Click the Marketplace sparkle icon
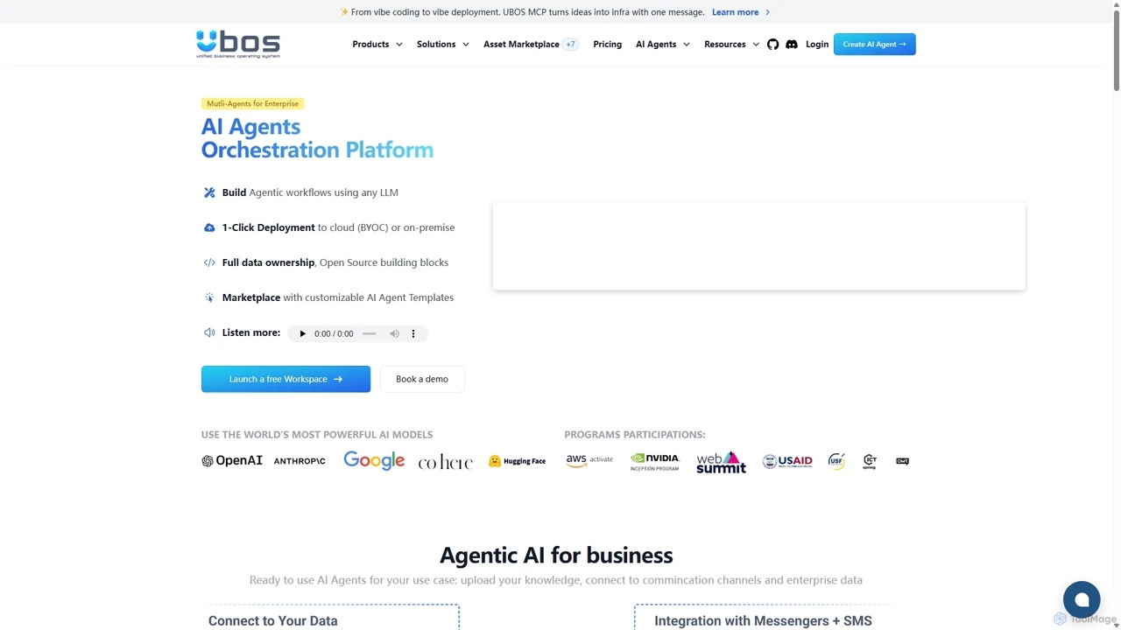The width and height of the screenshot is (1121, 630). point(209,297)
